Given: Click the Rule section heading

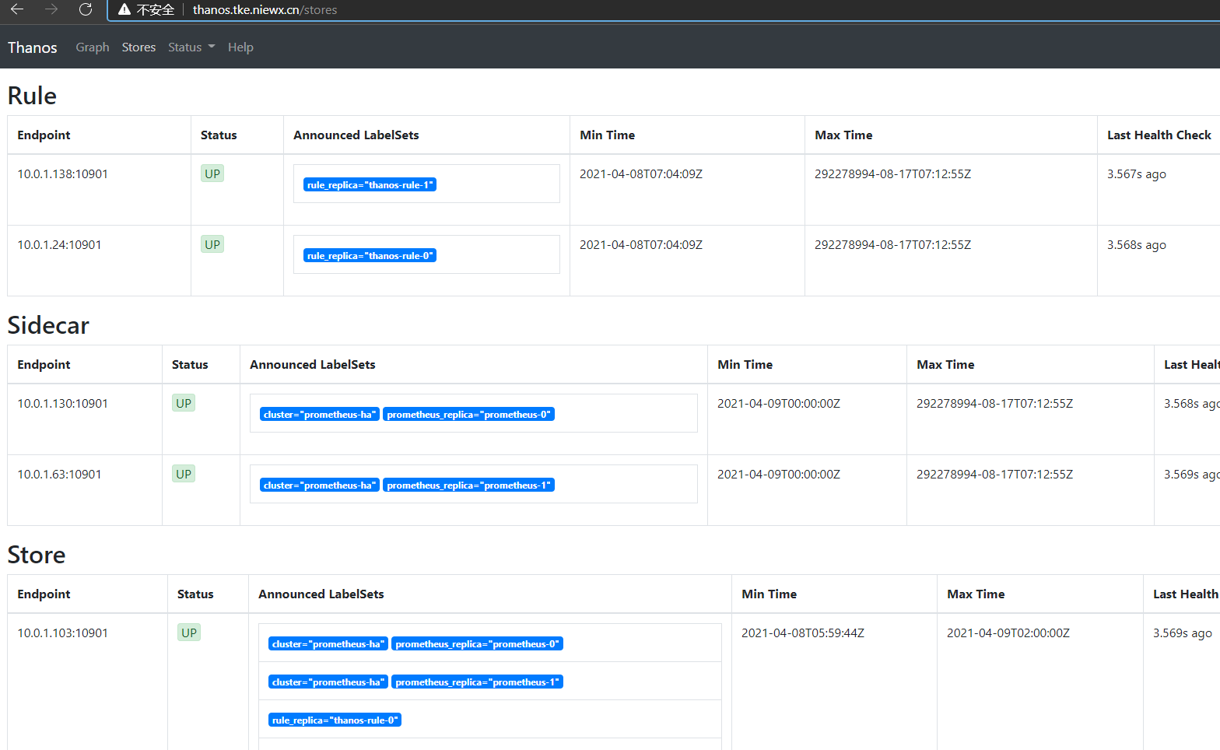Looking at the screenshot, I should [x=32, y=96].
